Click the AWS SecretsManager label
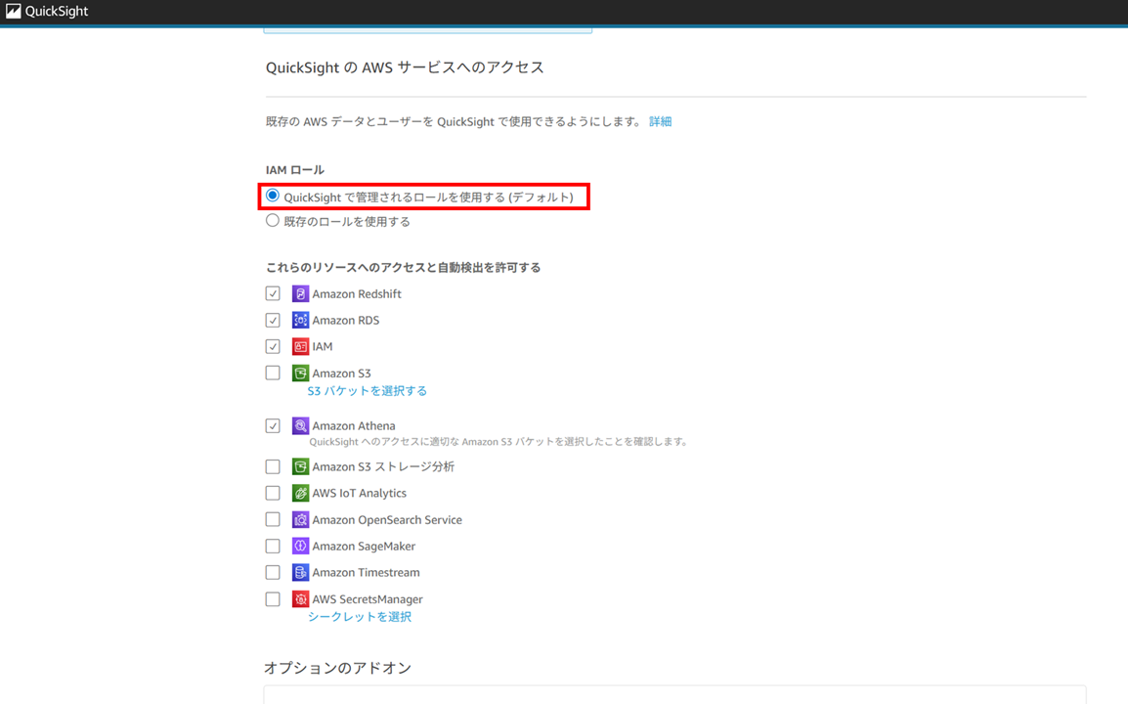 367,599
